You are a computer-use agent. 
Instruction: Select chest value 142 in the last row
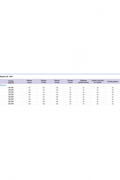coord(29,104)
